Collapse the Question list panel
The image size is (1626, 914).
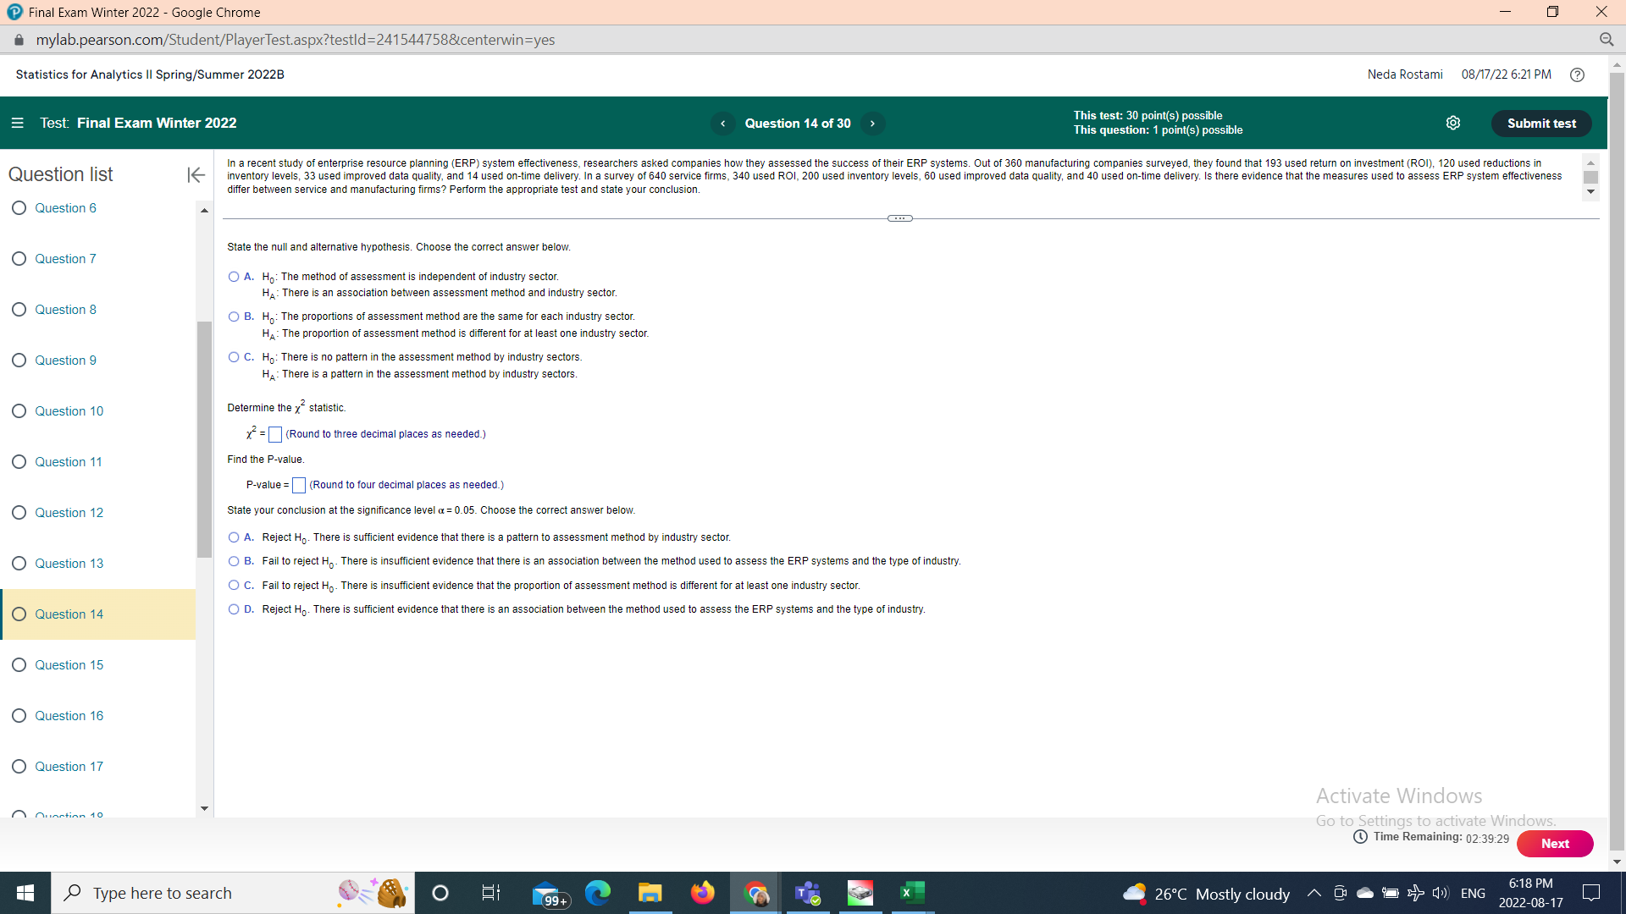(x=196, y=175)
